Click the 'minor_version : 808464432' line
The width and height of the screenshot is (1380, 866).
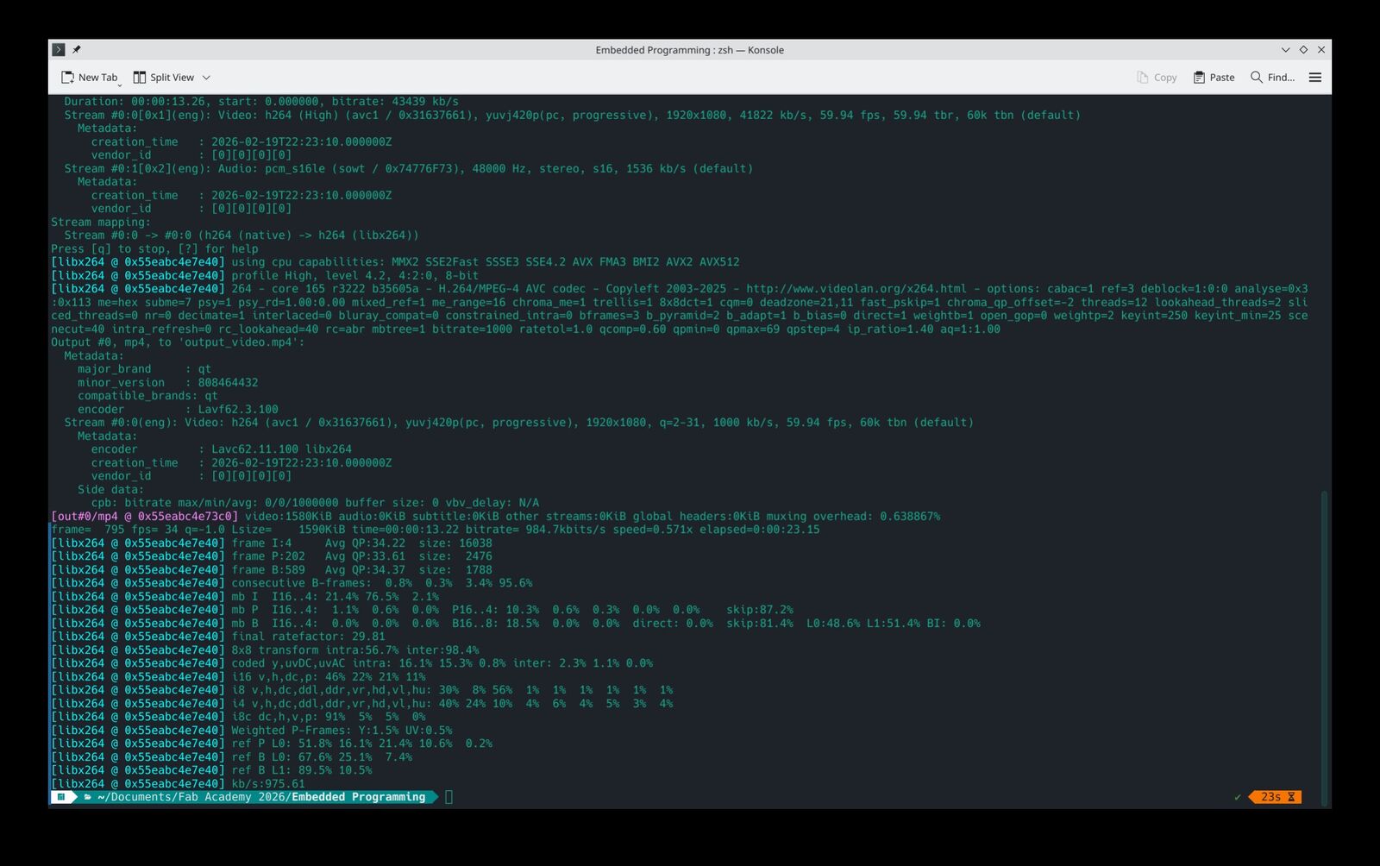pyautogui.click(x=167, y=383)
